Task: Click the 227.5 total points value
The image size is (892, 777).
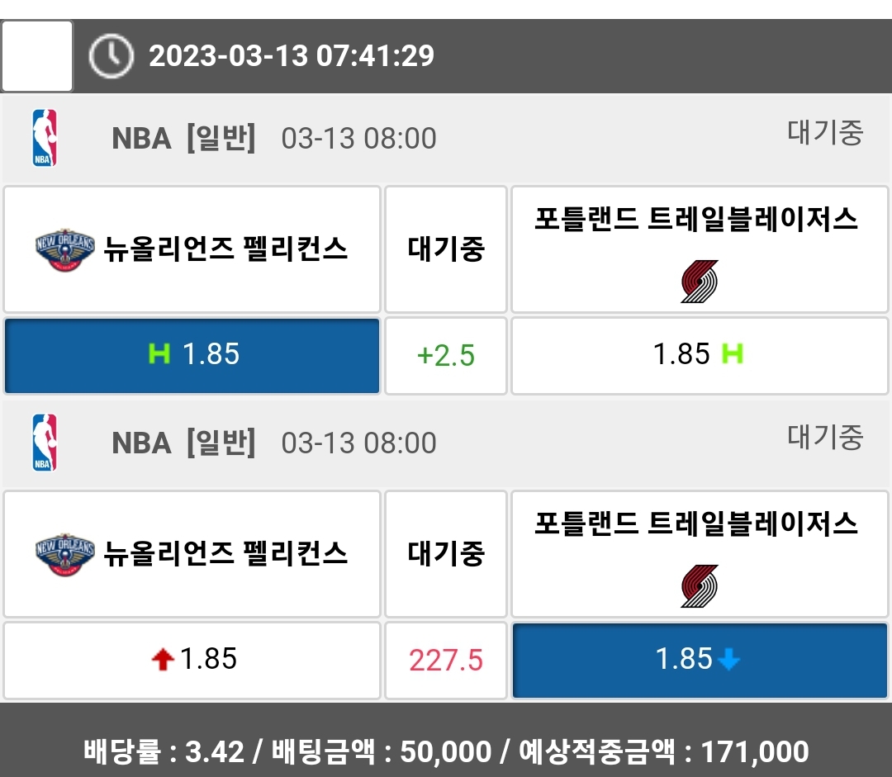Action: [446, 661]
